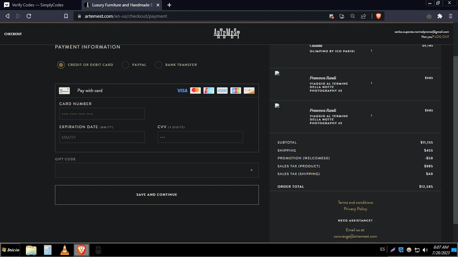
Task: Close the Luxury Furniture tab
Action: [x=158, y=5]
